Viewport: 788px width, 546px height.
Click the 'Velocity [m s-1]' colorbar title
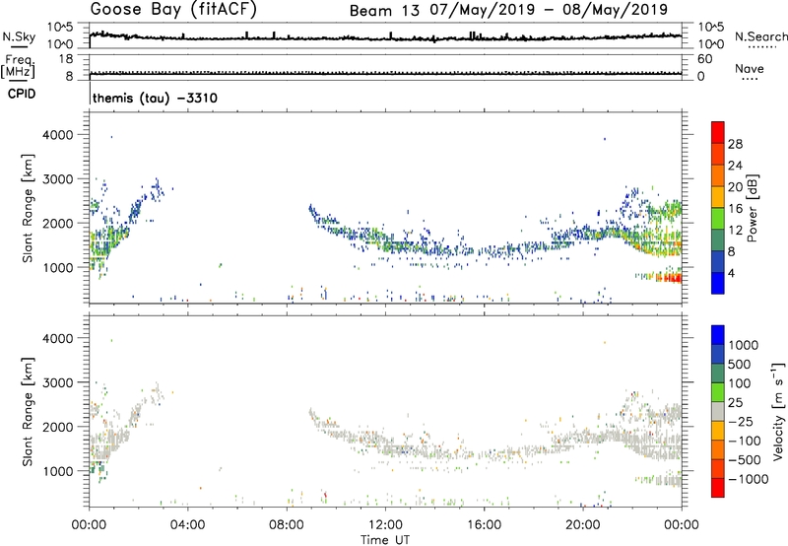778,411
